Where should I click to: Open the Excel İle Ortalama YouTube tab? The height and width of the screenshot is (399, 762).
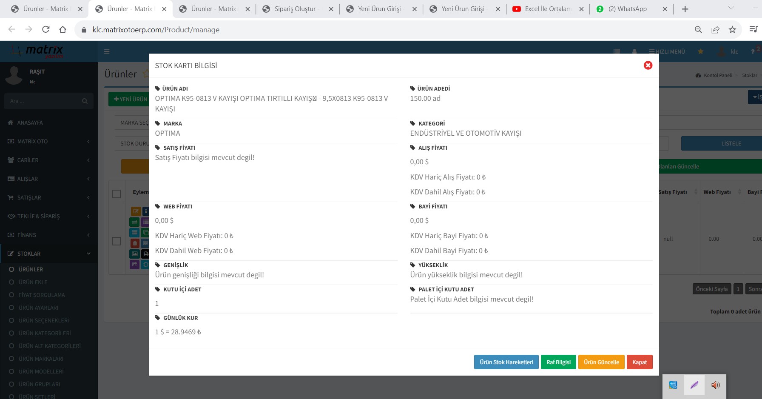[548, 9]
